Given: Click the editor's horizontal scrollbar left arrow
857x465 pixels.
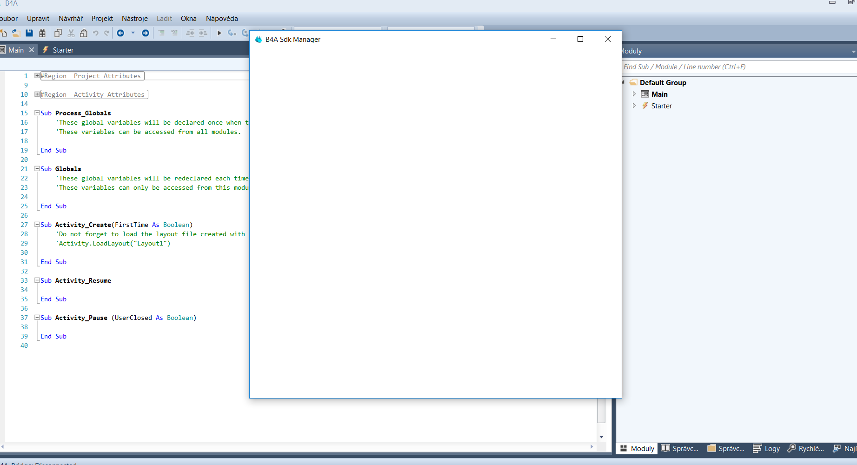Looking at the screenshot, I should pos(3,446).
